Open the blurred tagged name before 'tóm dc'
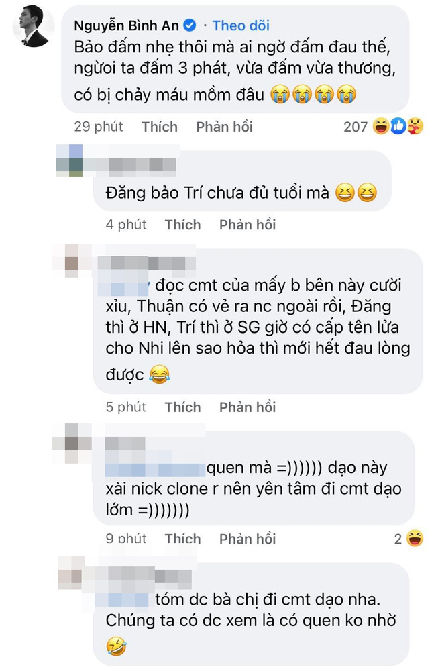Viewport: 436px width, 667px height. click(122, 599)
